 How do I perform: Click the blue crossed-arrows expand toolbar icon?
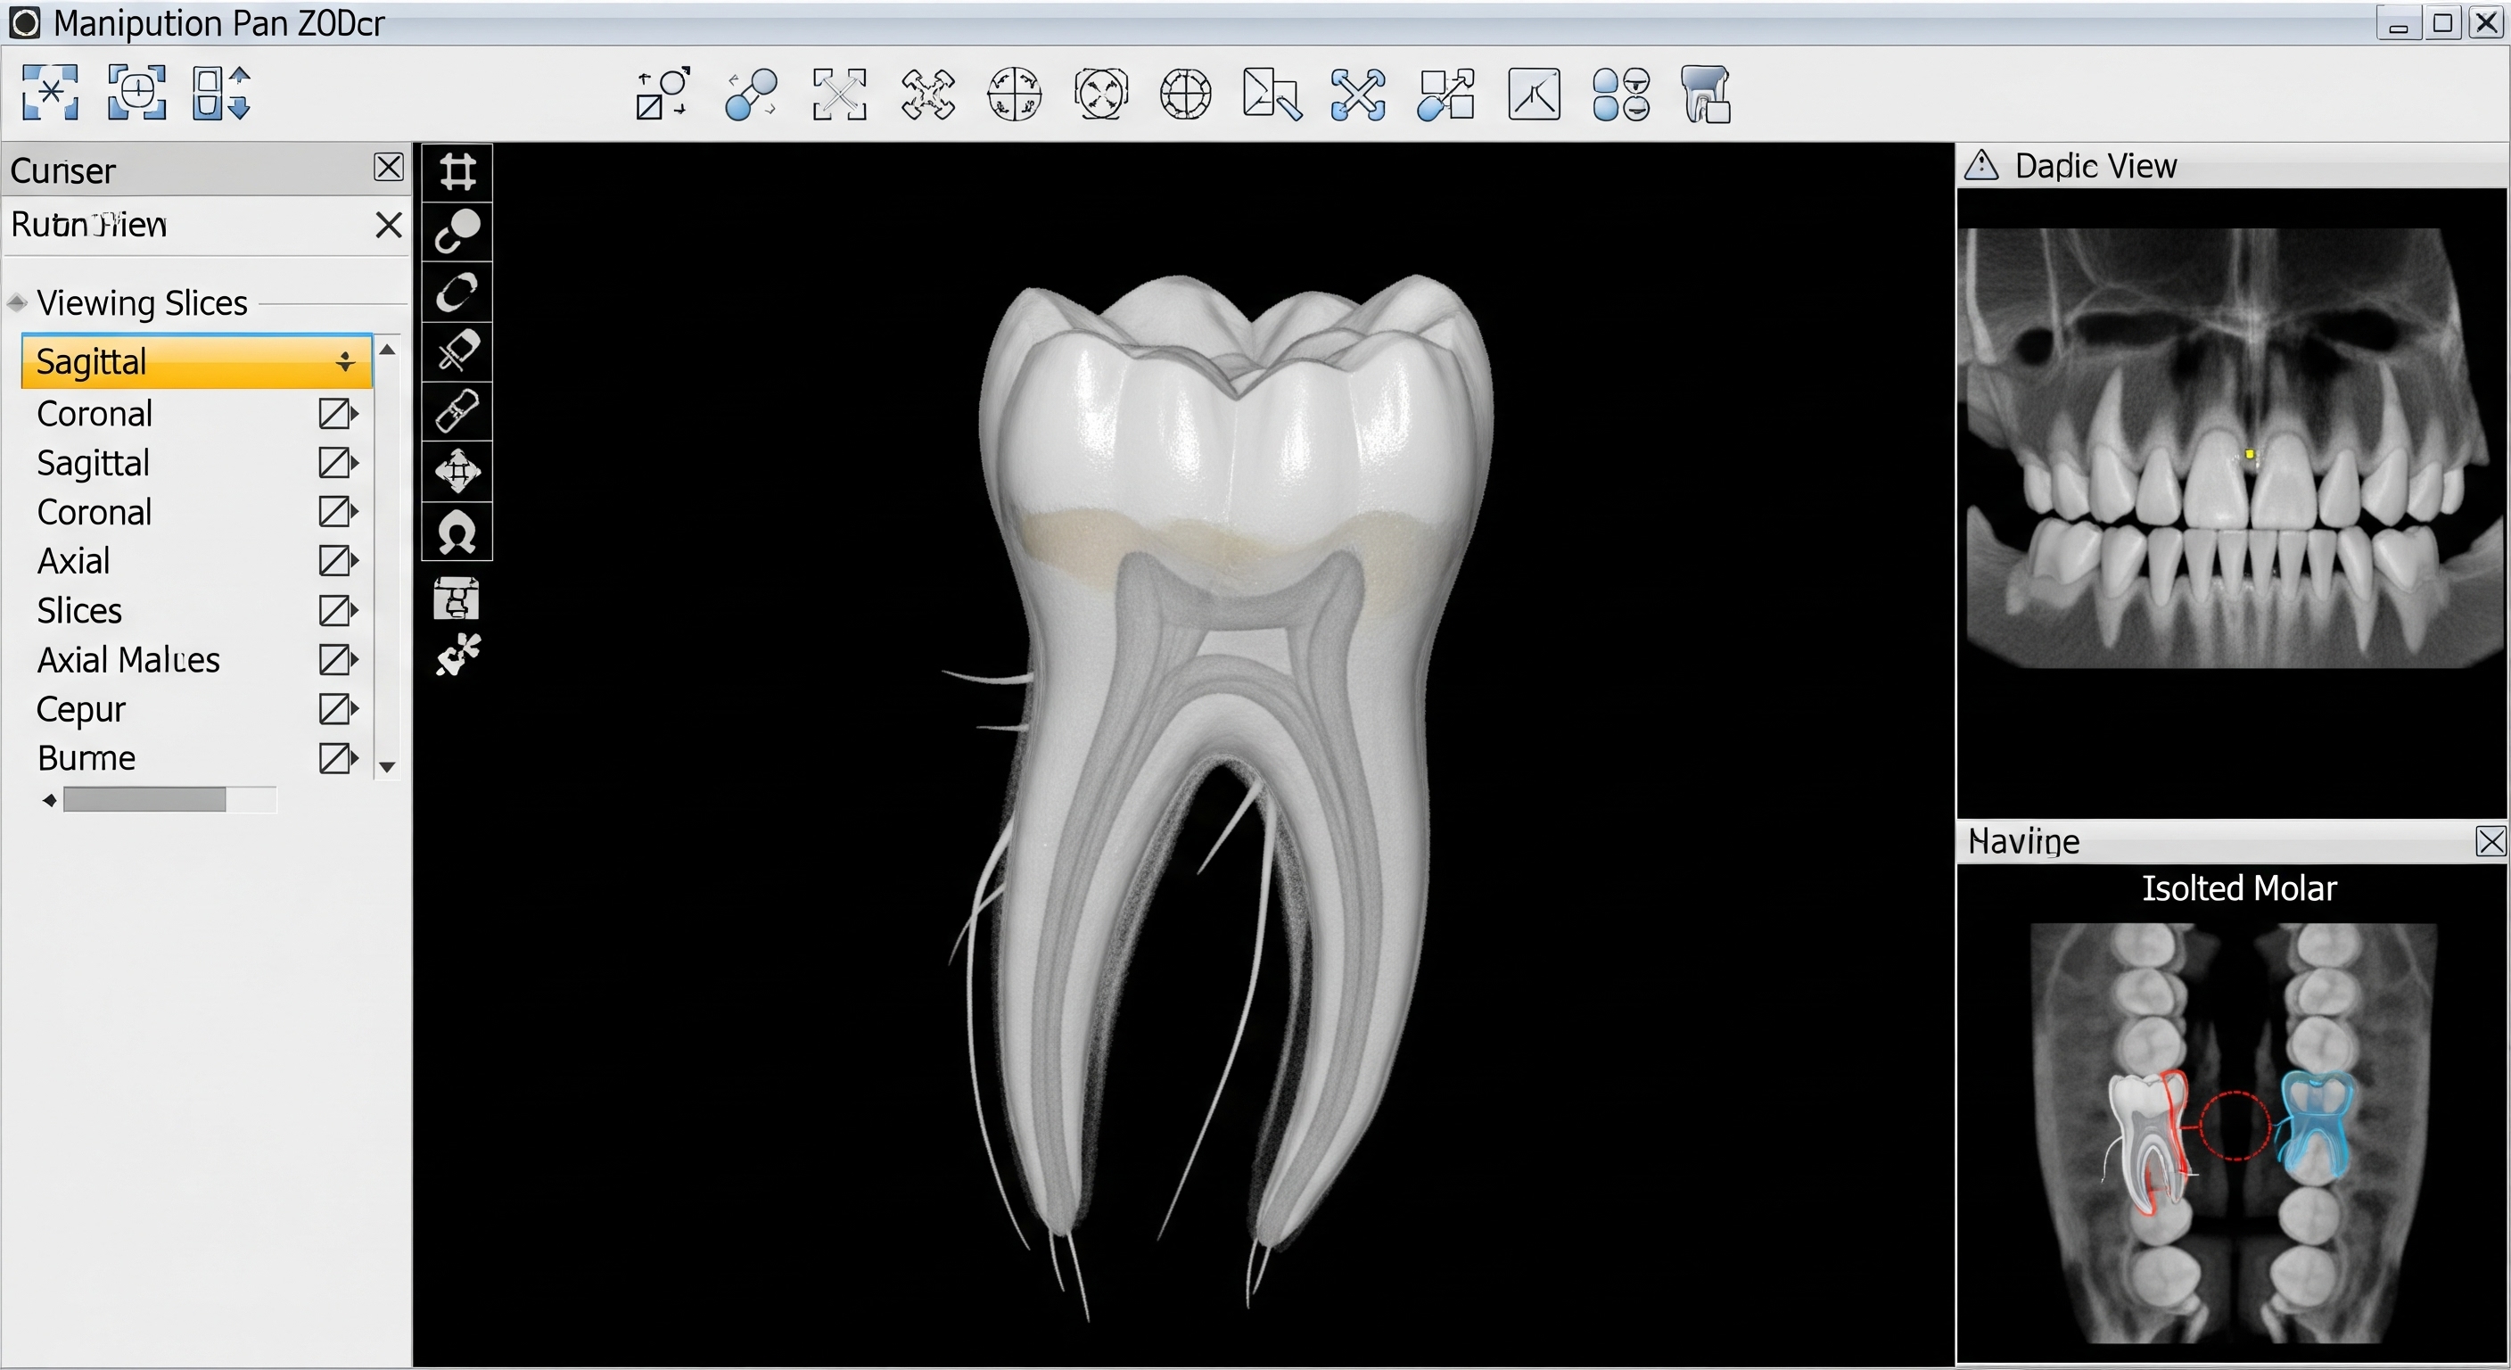1358,95
